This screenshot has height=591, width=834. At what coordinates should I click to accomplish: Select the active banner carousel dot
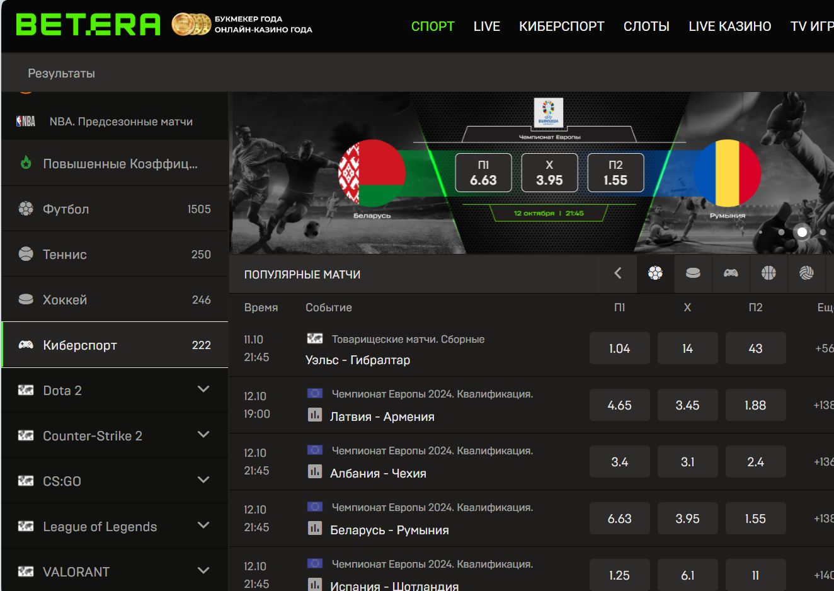click(802, 232)
